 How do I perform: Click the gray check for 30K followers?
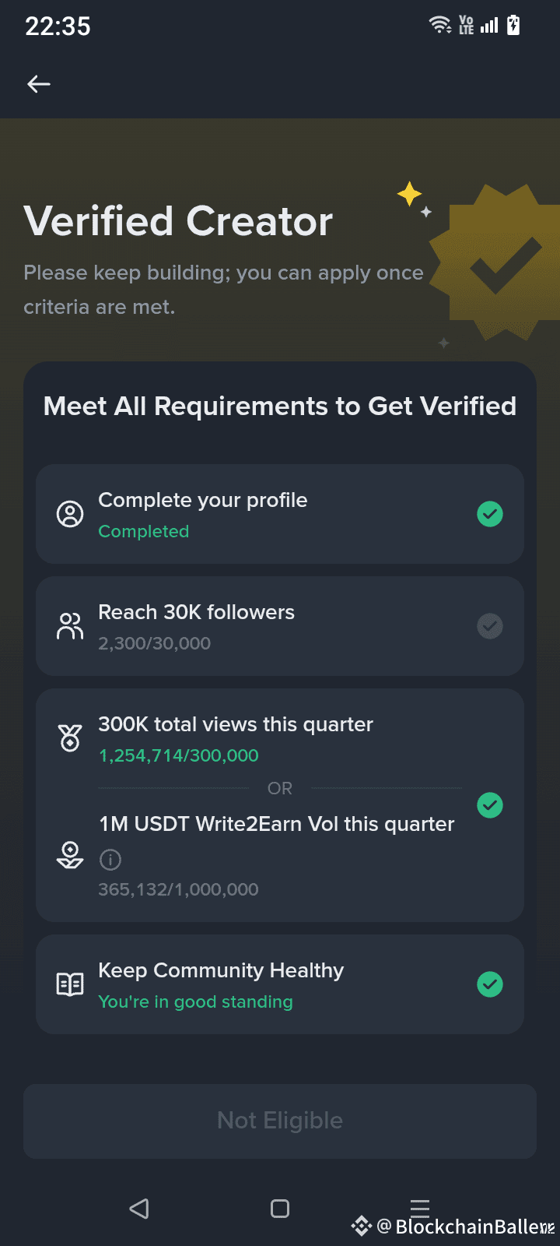pyautogui.click(x=490, y=626)
